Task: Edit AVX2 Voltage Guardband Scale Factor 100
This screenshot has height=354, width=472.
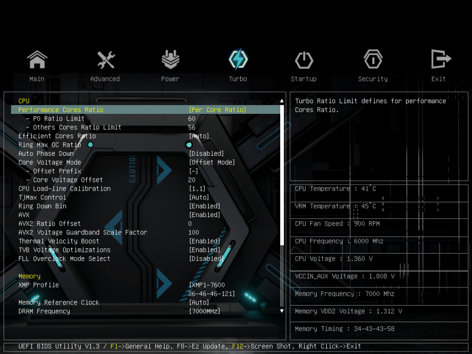Action: click(194, 232)
